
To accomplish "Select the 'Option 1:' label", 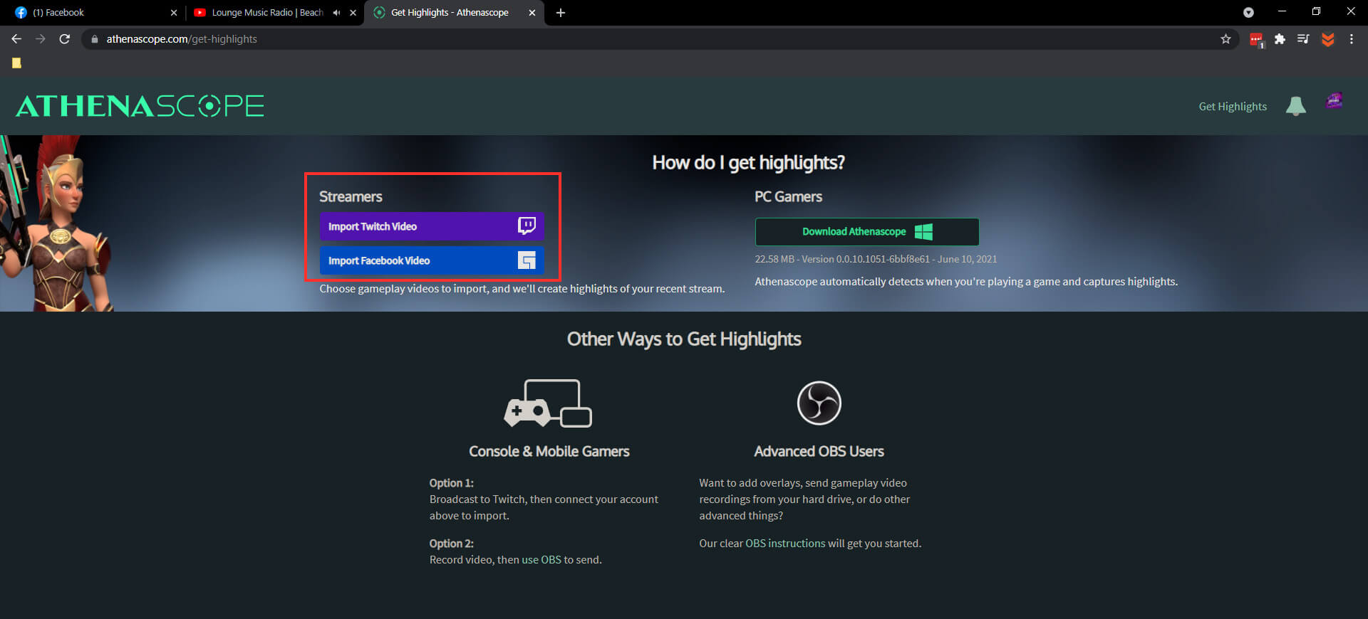I will (x=451, y=483).
